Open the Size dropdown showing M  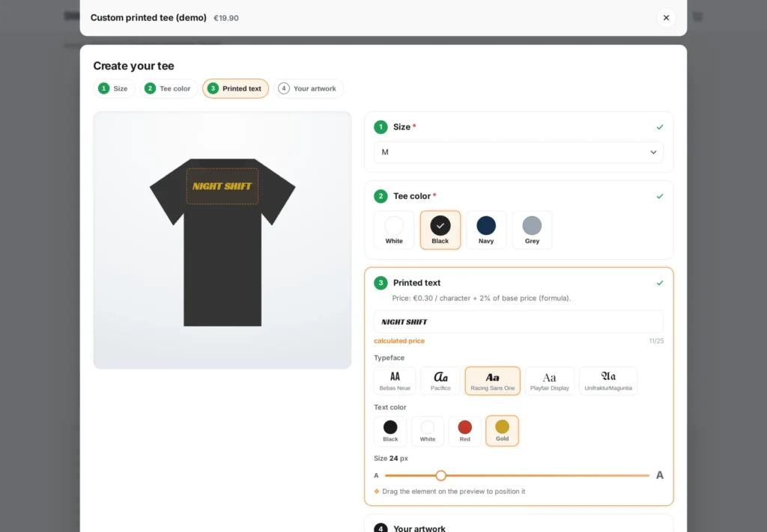518,153
